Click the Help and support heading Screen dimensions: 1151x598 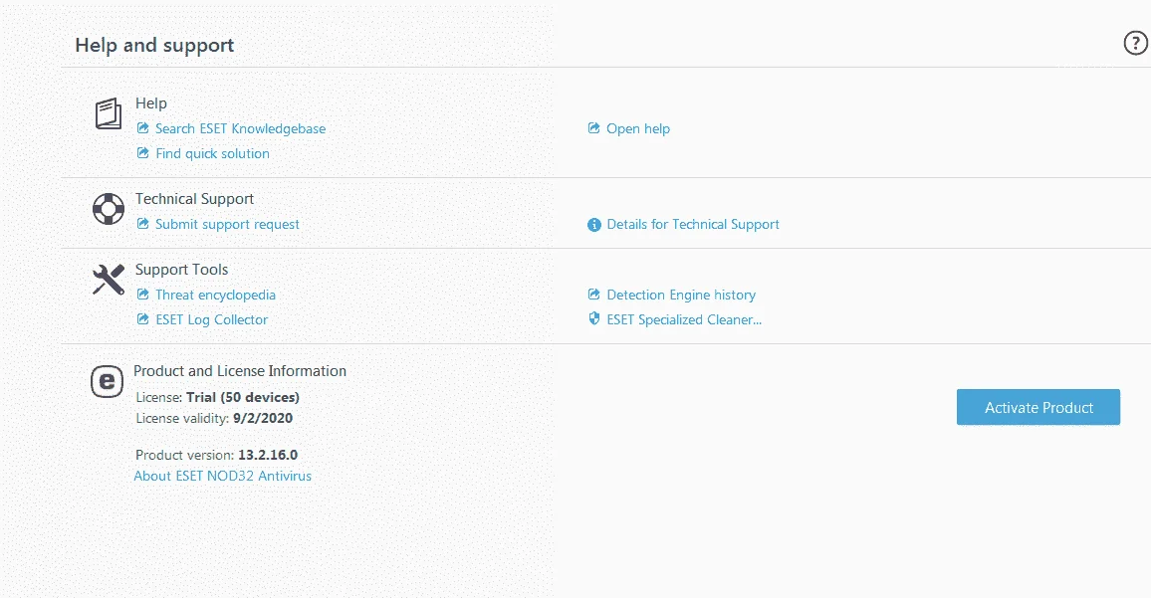154,45
